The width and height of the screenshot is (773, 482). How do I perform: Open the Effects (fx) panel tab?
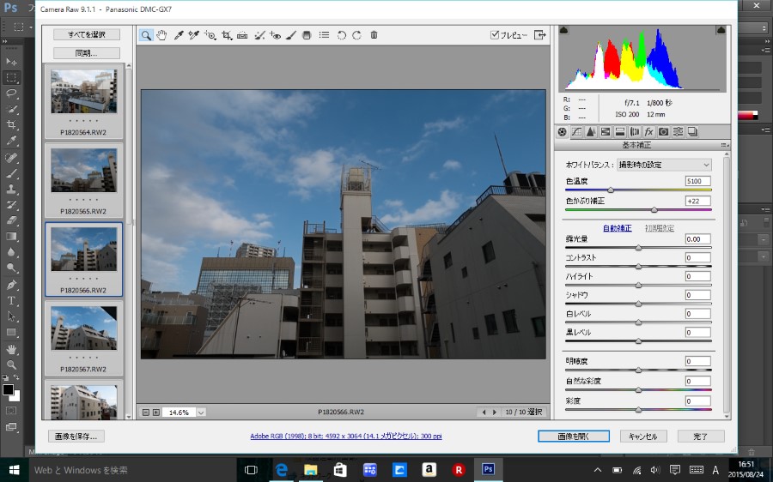648,132
